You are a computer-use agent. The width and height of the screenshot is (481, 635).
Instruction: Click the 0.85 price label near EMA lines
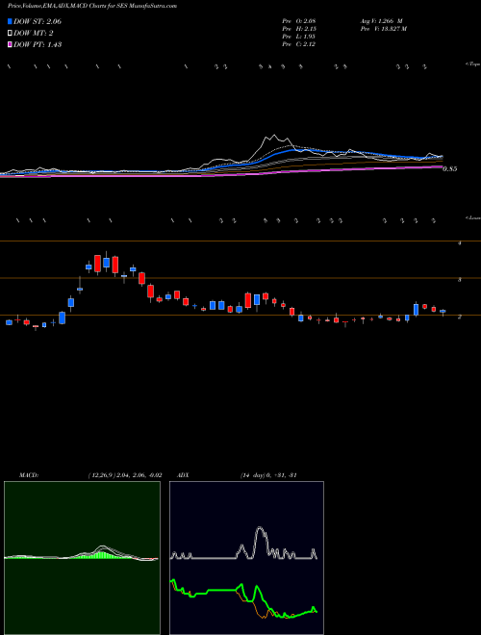point(450,169)
